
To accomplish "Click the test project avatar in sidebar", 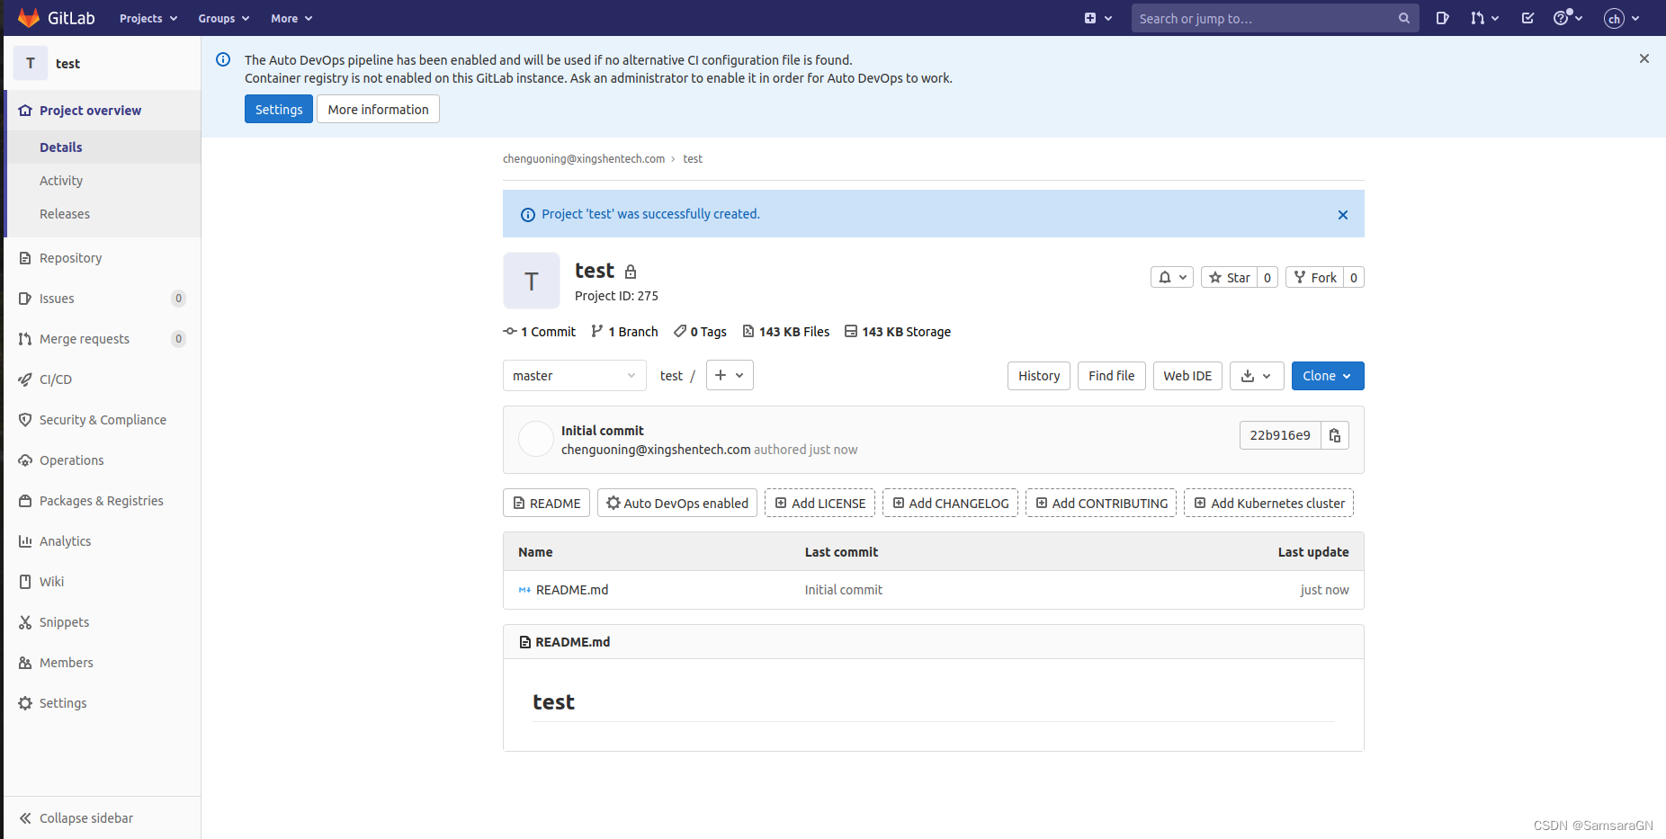I will coord(31,63).
